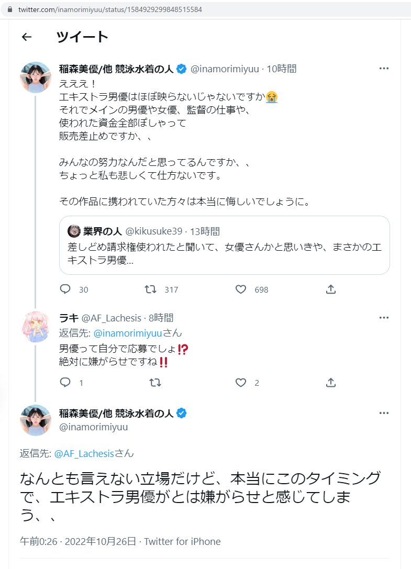Like the first tweet with 698 likes

click(241, 289)
